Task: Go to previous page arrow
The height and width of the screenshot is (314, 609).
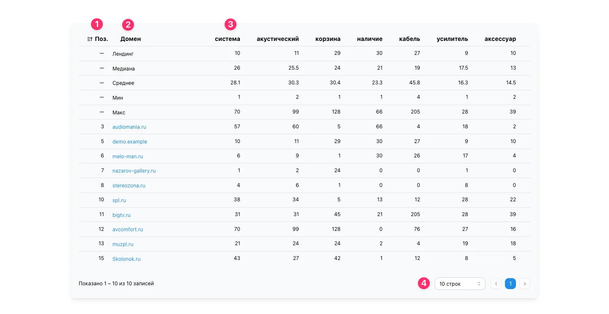Action: pos(496,284)
